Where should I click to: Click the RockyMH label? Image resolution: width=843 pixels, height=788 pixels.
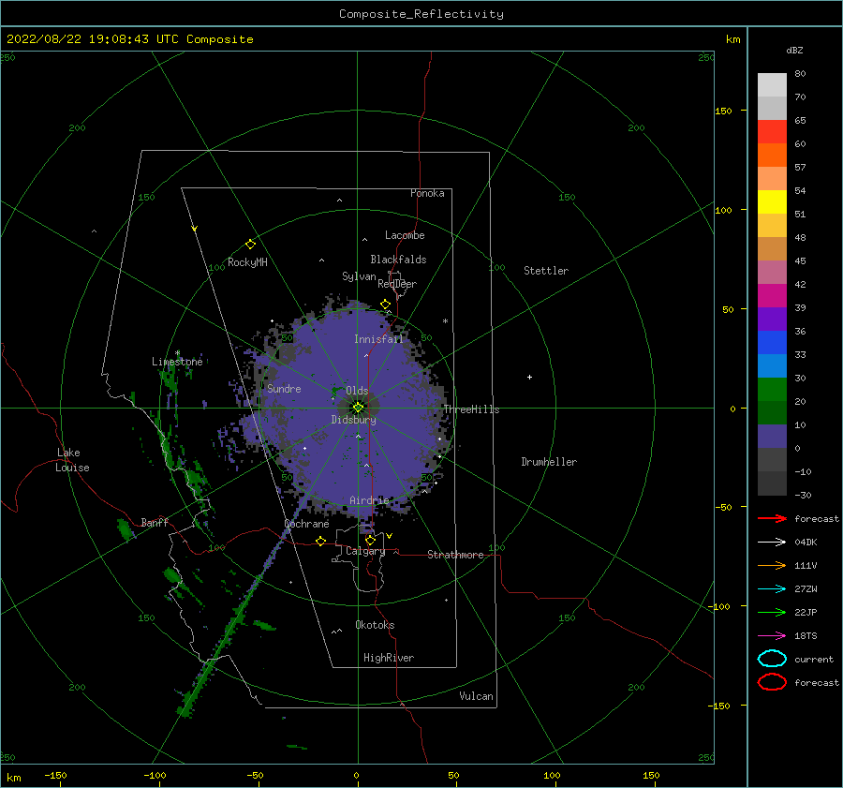247,262
